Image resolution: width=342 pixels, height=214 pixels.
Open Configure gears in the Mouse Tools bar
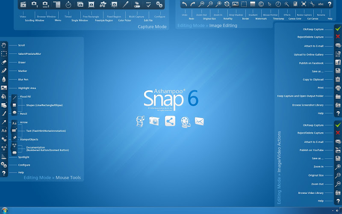tap(4, 165)
